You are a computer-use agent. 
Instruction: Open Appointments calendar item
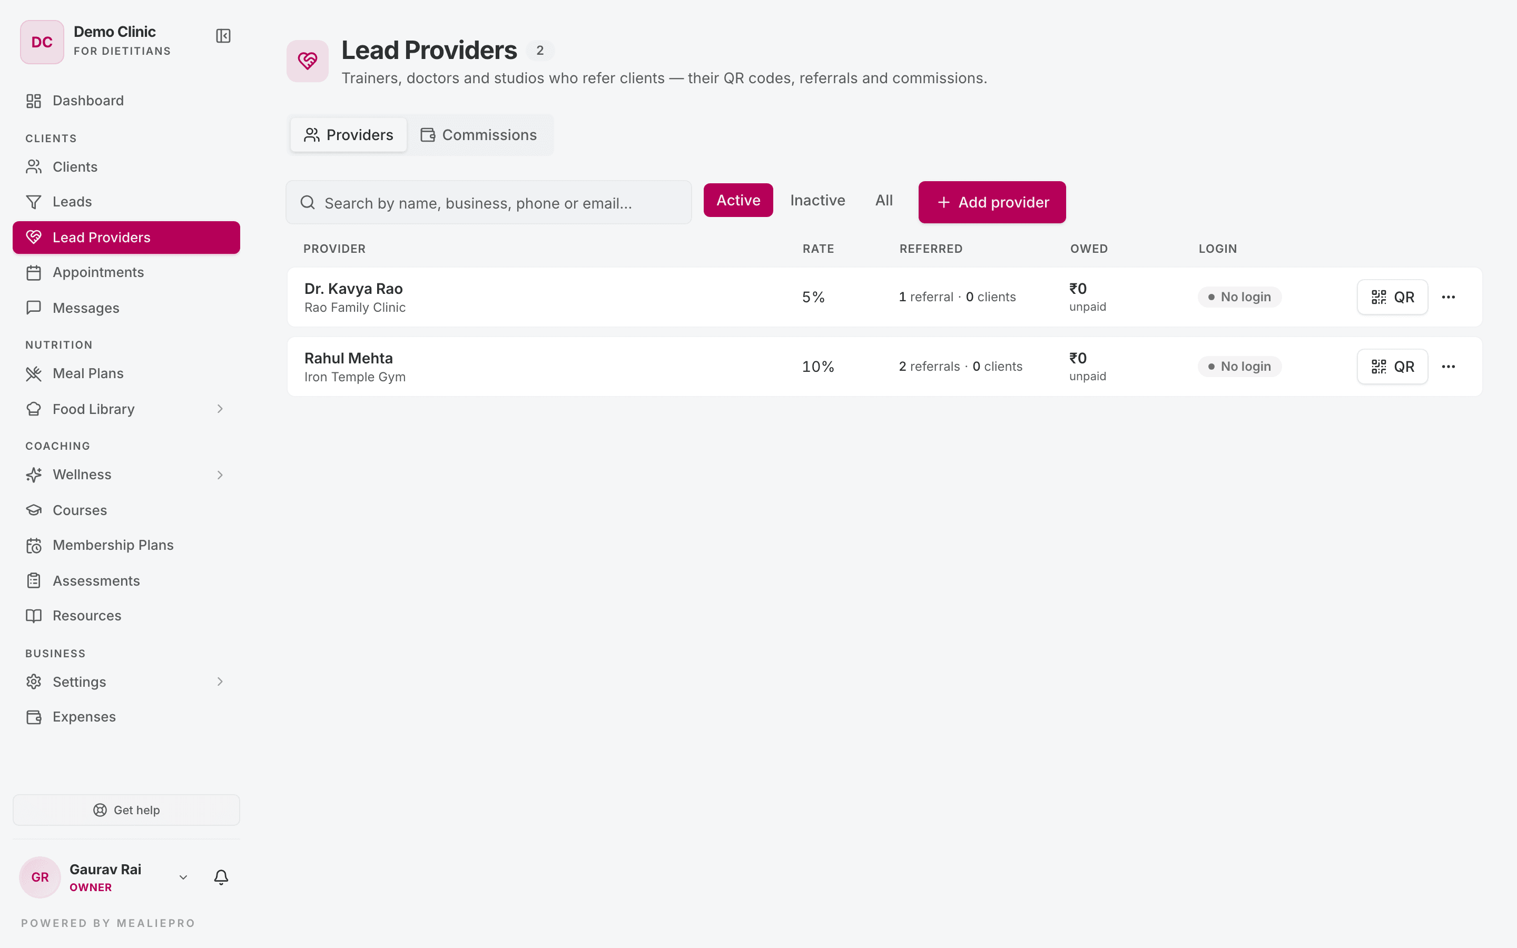point(126,272)
